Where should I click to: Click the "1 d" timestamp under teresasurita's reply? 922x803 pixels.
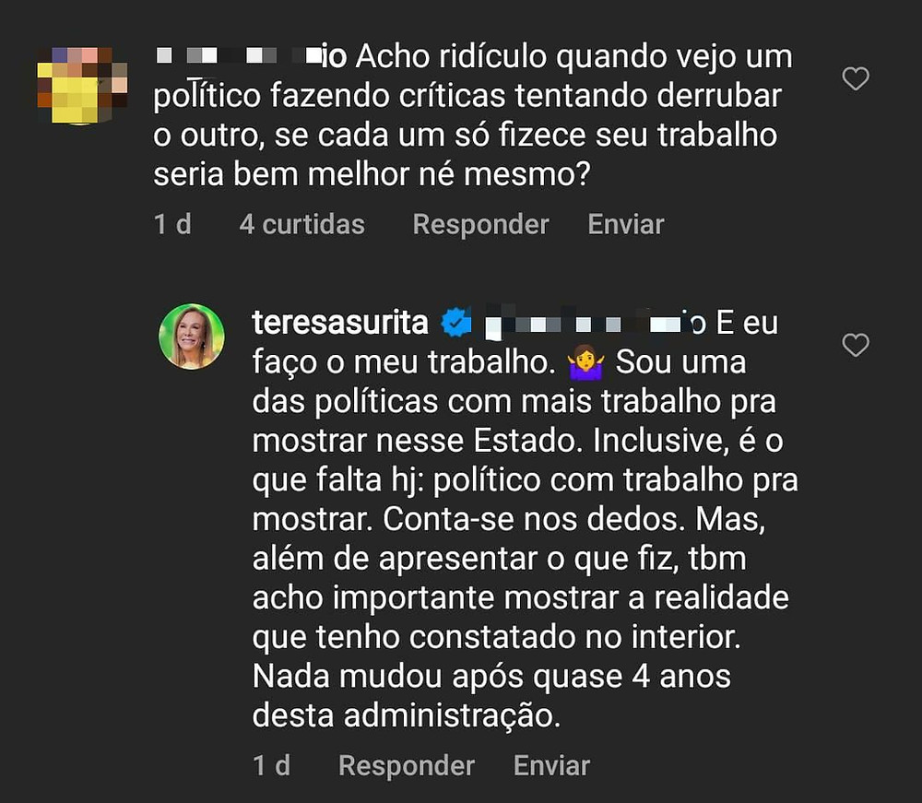point(271,766)
